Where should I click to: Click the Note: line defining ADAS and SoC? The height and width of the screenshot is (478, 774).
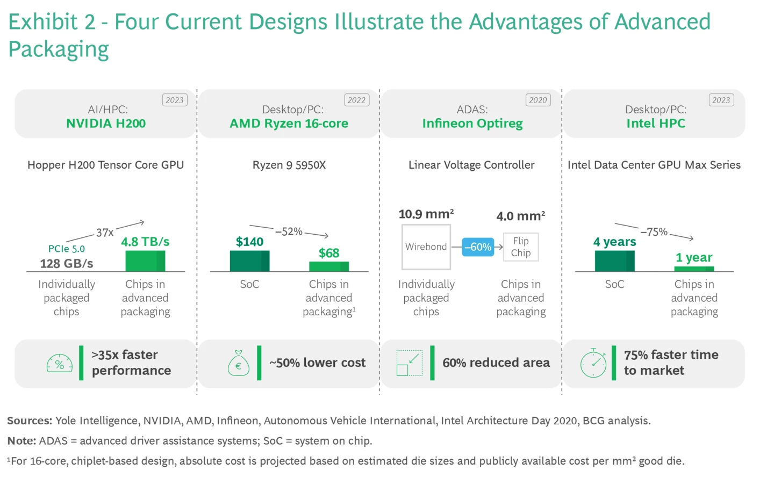tap(190, 441)
